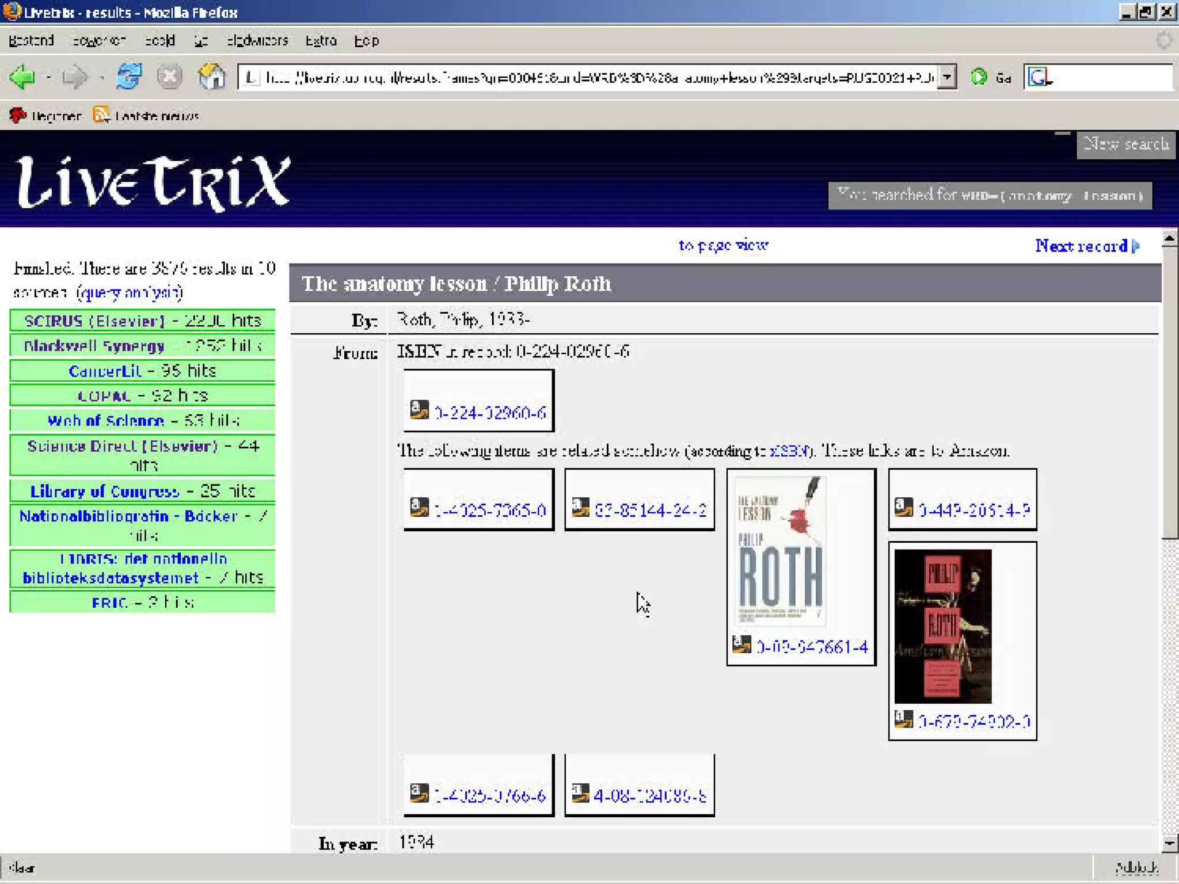
Task: Click Amazon icon next to ISBN 0-224-02960-6
Action: (x=419, y=410)
